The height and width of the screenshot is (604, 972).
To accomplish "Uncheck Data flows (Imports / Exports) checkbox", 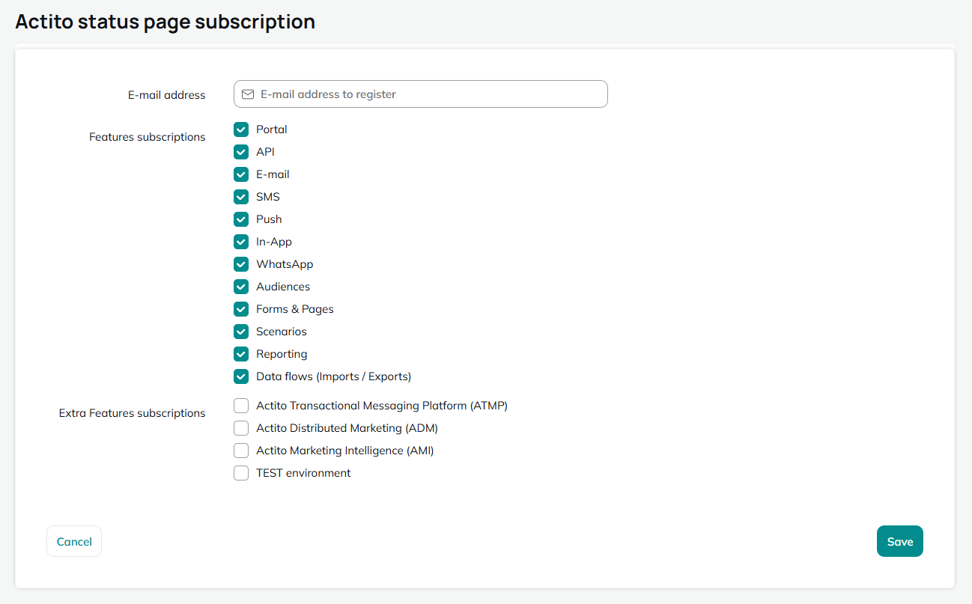I will click(241, 376).
